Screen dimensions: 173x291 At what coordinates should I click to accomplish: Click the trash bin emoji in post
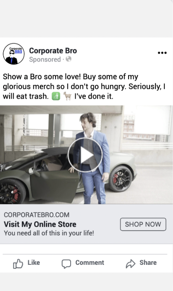[x=56, y=96]
